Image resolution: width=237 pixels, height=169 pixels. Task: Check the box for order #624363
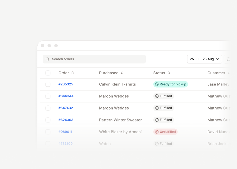coord(48,120)
